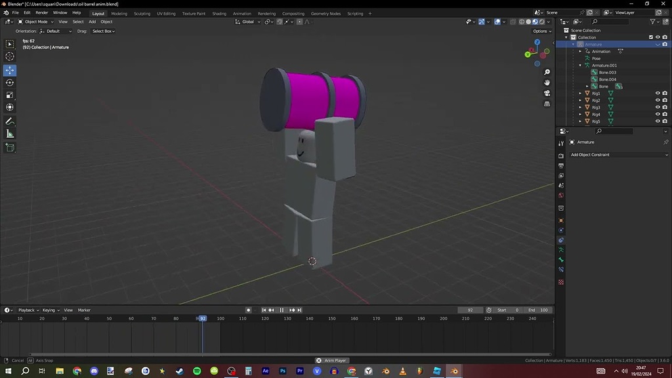Select the Add Cube tool
Viewport: 672px width, 378px height.
click(10, 147)
